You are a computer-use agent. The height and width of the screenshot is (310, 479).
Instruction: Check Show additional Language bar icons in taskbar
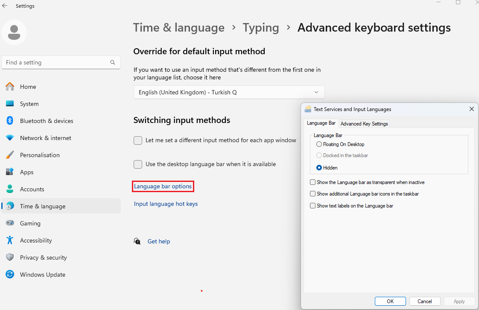pyautogui.click(x=313, y=193)
